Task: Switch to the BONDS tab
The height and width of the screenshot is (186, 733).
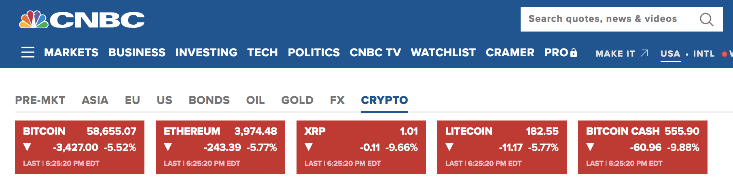Action: 209,100
